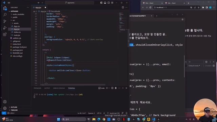Open the notes window gear icon

tap(182, 20)
